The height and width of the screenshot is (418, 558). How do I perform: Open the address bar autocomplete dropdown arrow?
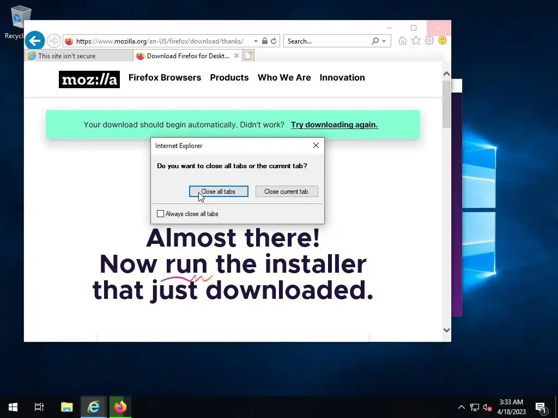click(x=256, y=41)
